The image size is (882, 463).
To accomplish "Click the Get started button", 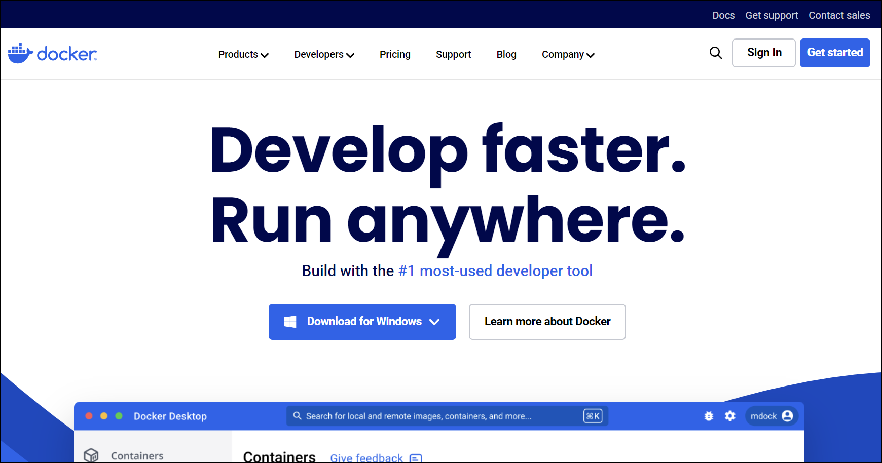I will coord(835,53).
